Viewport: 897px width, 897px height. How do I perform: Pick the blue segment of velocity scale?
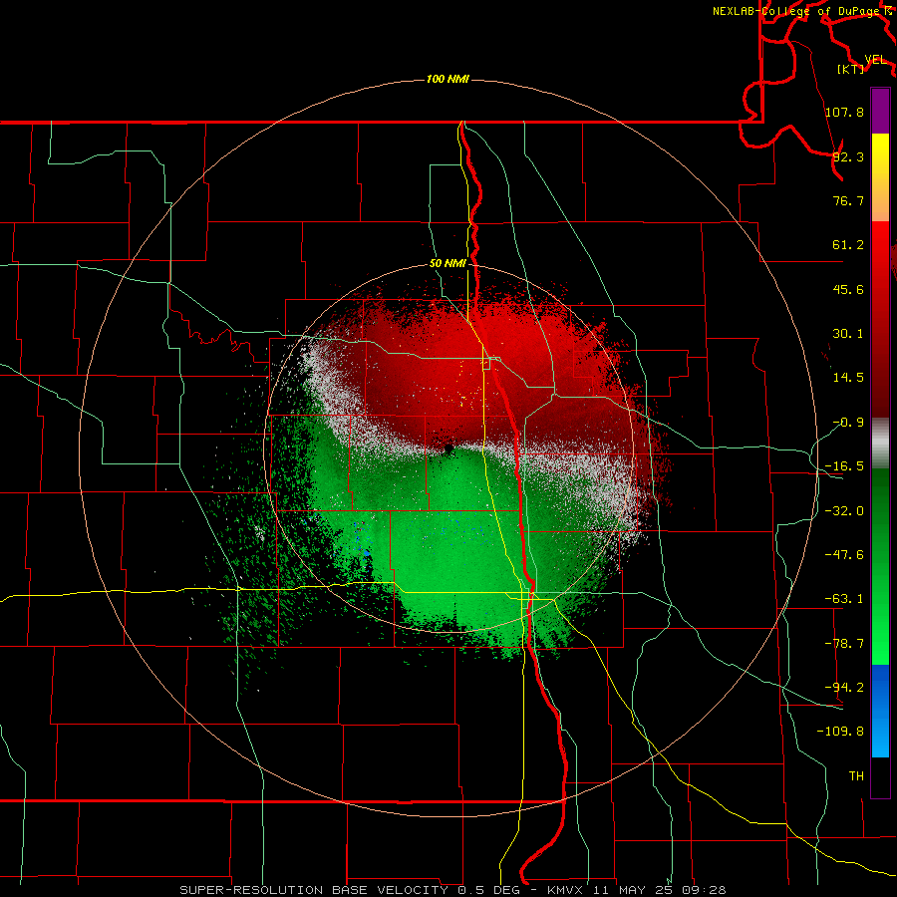(x=880, y=711)
